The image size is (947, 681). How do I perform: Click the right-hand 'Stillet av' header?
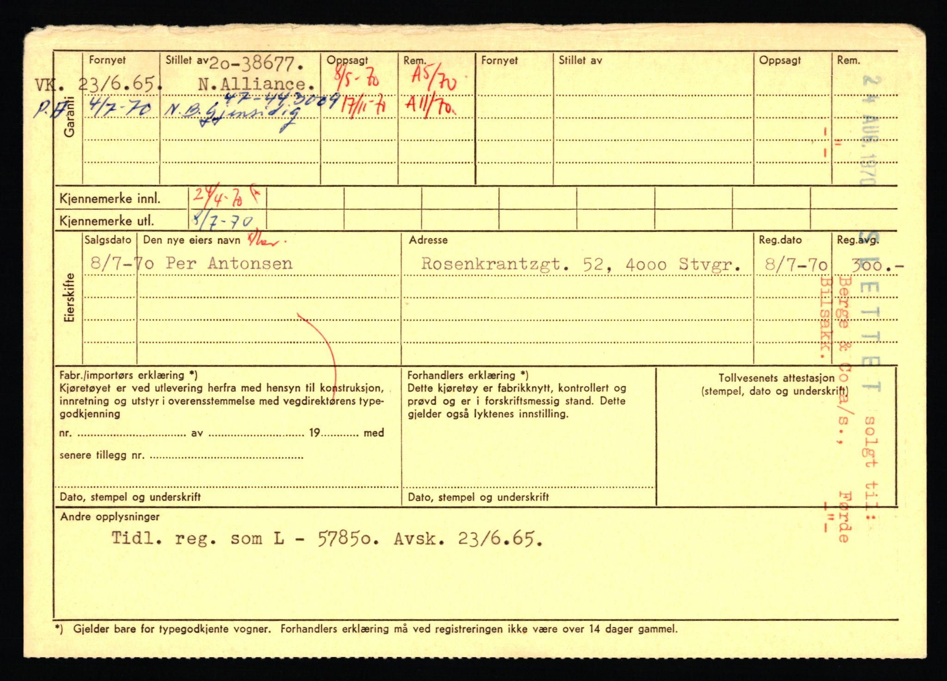(x=580, y=60)
